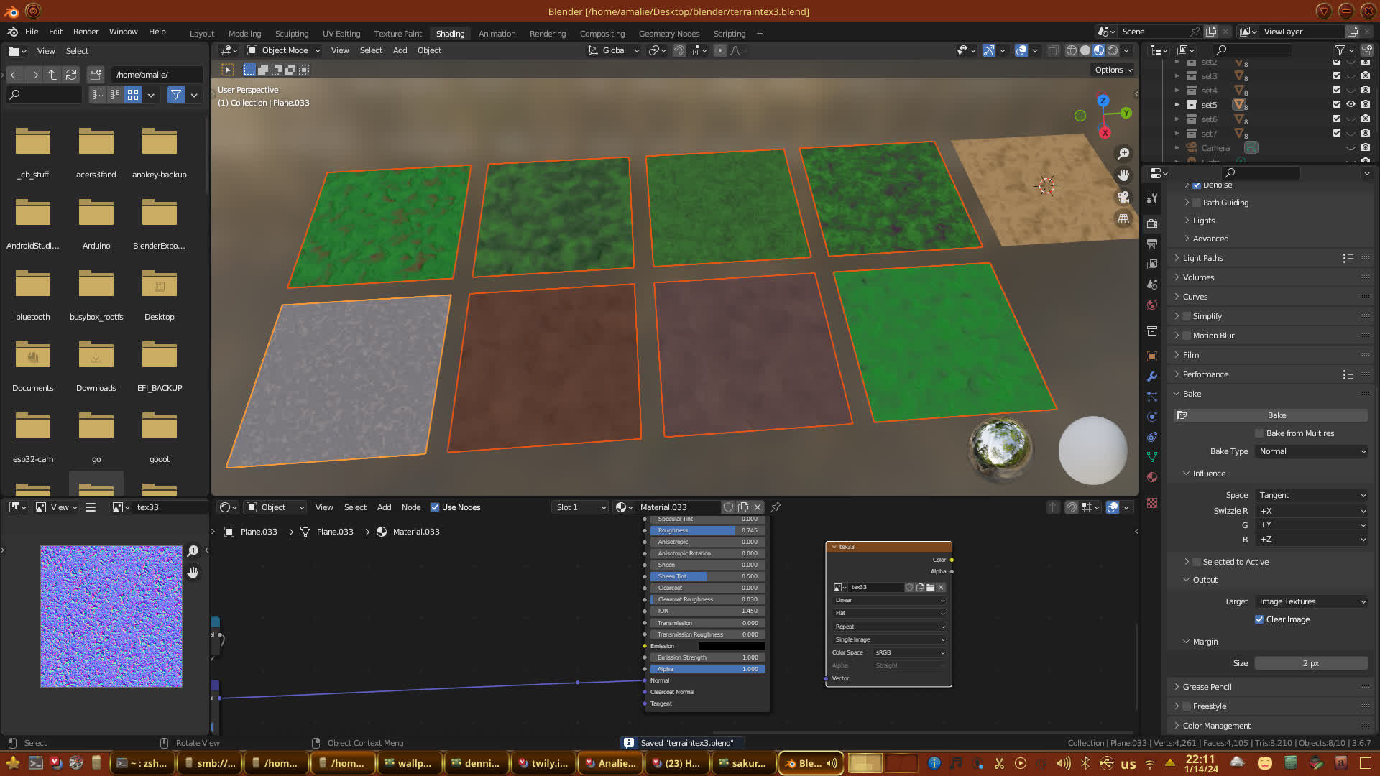Click the open image folder icon in tex33 node
This screenshot has width=1380, height=776.
(930, 587)
